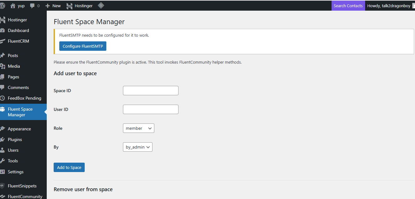This screenshot has width=415, height=199.
Task: Click the "Fluent Space Manager" page title
Action: [89, 22]
